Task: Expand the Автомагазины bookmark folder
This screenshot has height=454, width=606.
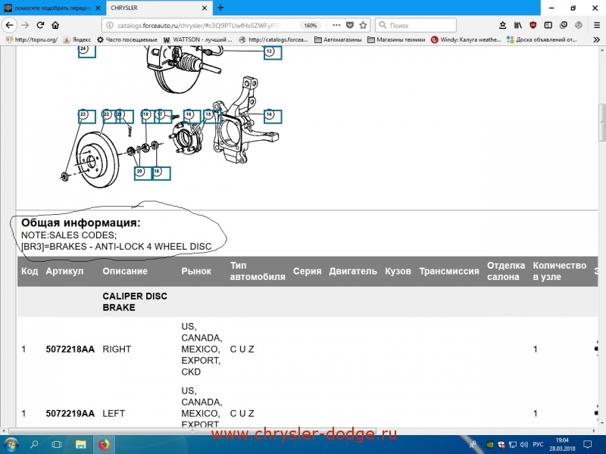Action: click(338, 39)
